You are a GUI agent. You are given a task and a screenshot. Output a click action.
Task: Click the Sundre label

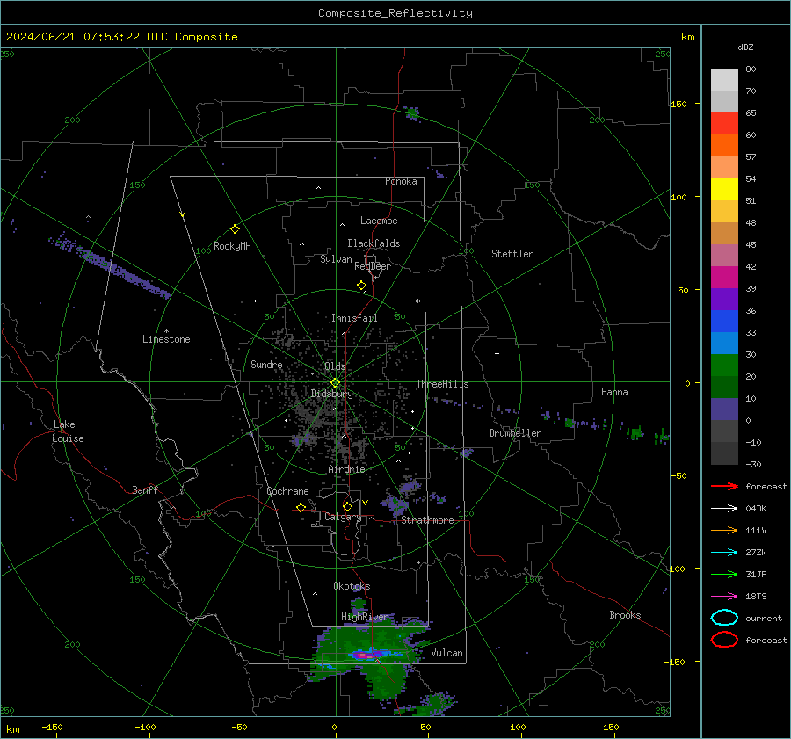266,364
